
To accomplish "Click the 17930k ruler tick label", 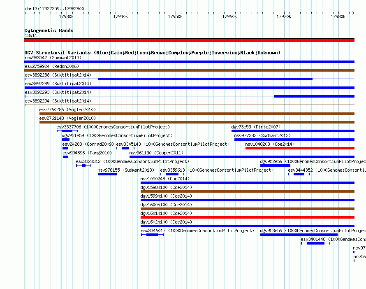I will coord(66,16).
